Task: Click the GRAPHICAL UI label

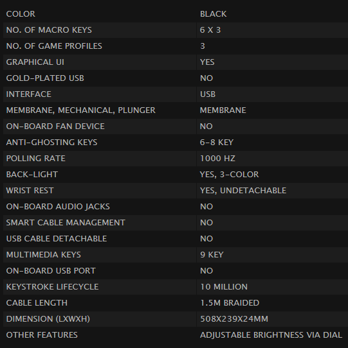Action: (35, 62)
